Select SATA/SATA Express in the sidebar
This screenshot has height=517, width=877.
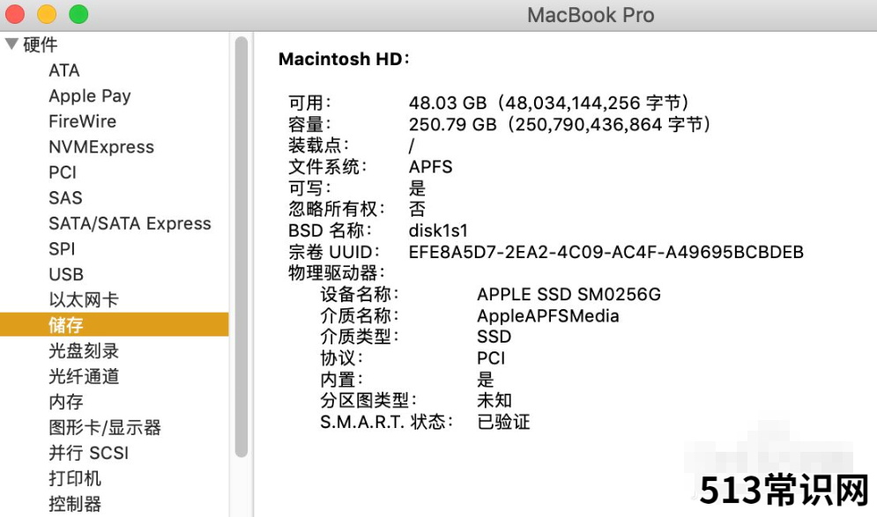click(x=130, y=224)
